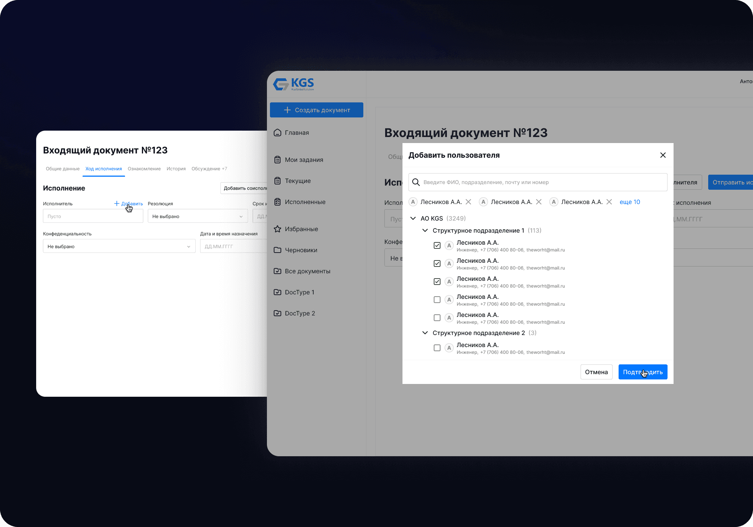Screen dimensions: 753x527
Task: Check Лесников under Структурное подразделение 2
Action: pos(437,348)
